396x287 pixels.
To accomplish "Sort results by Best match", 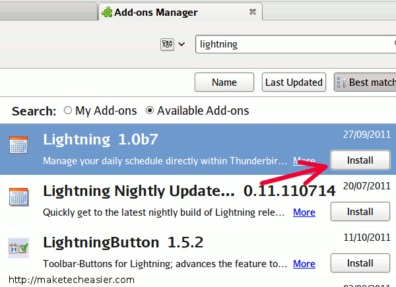I will (x=365, y=82).
